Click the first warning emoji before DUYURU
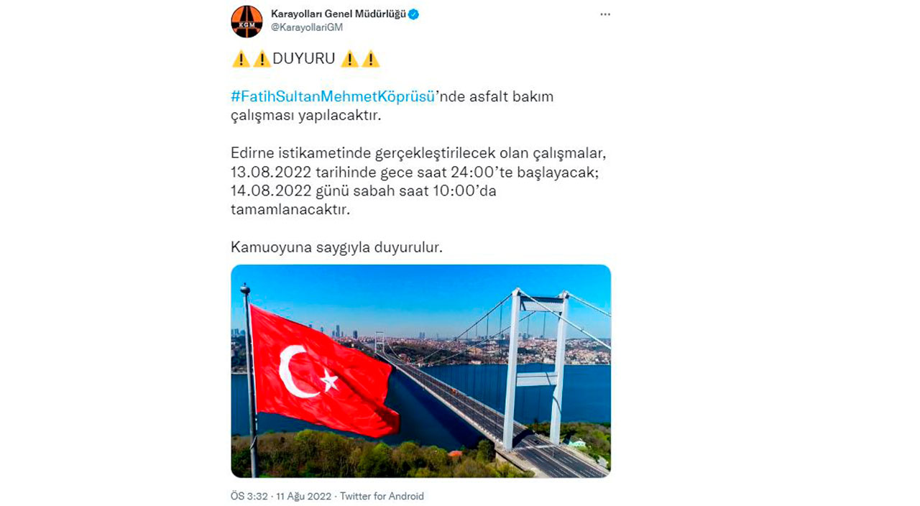 (241, 59)
